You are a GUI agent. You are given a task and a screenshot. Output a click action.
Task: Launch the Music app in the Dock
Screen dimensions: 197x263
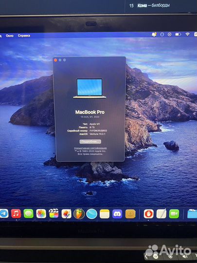(x=16, y=213)
